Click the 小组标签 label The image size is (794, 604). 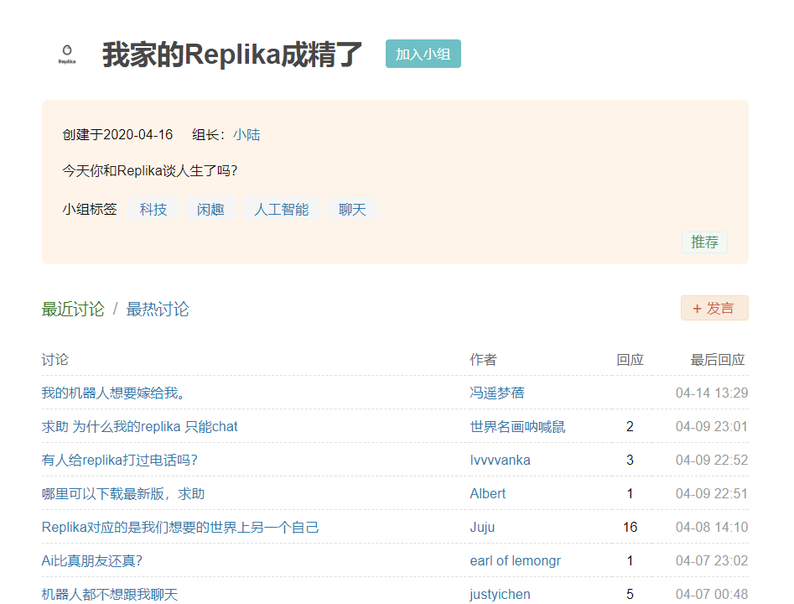90,209
